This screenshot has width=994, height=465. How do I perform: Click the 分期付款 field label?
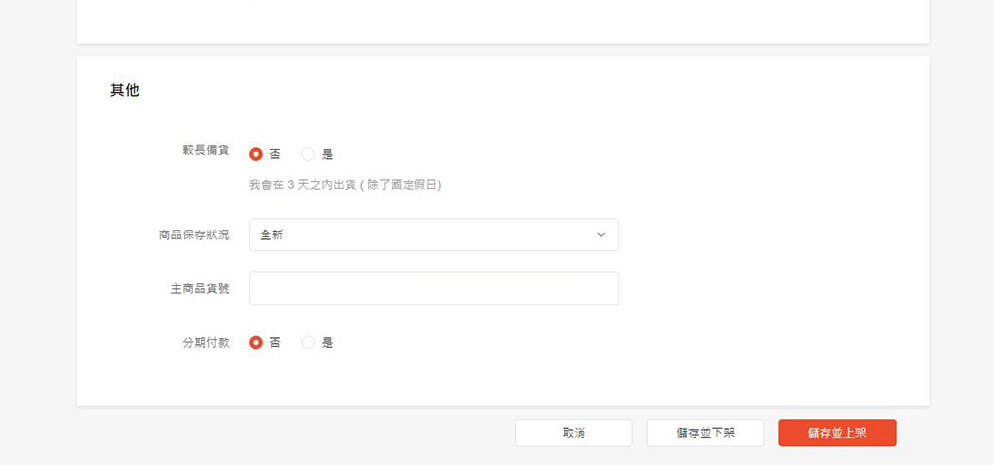pos(206,342)
